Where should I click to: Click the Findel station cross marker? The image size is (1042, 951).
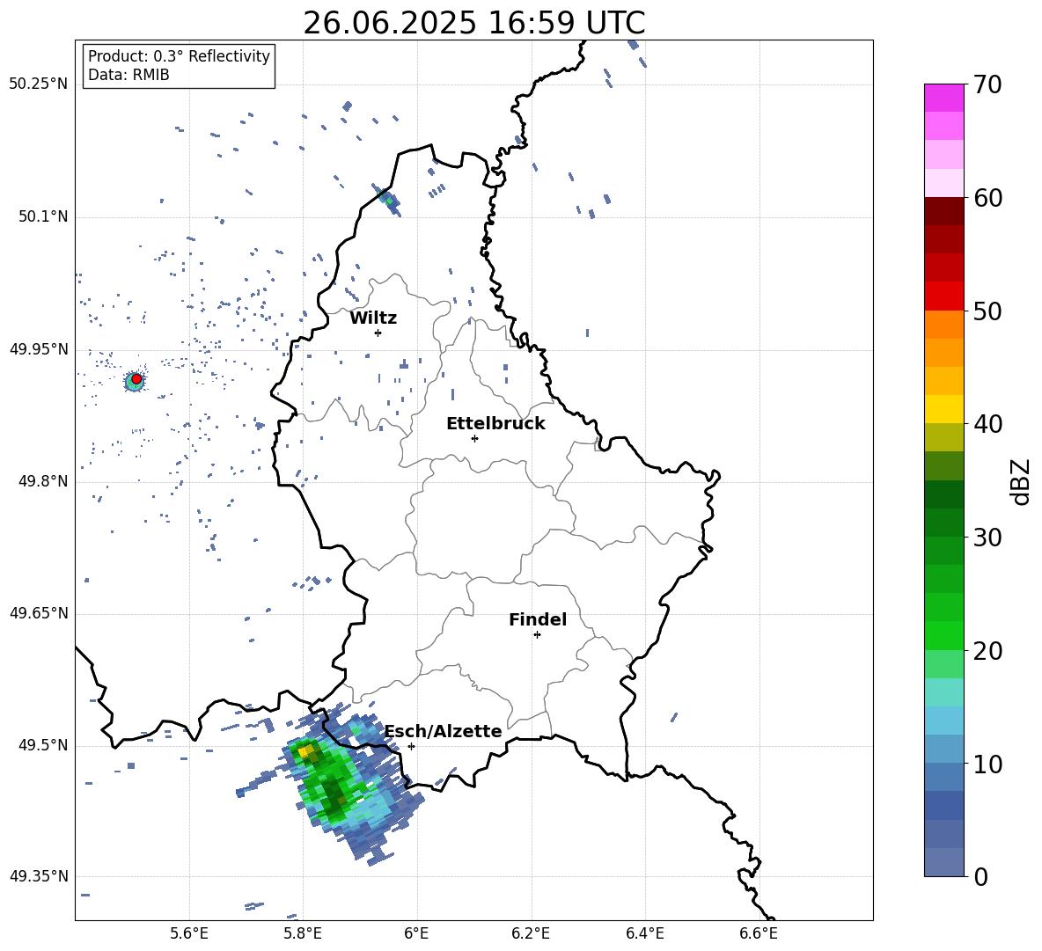(537, 634)
